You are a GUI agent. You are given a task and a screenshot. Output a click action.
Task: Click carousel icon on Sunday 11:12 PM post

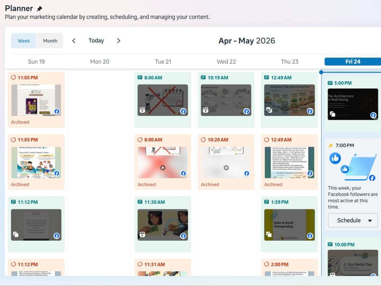(x=16, y=235)
